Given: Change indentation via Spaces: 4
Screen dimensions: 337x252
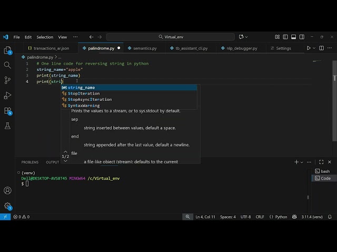Looking at the screenshot, I should 228,217.
